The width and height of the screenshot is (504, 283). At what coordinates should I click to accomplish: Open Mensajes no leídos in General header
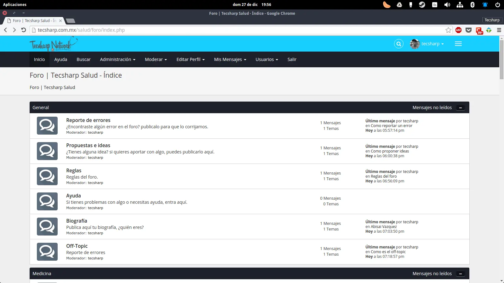tap(432, 108)
